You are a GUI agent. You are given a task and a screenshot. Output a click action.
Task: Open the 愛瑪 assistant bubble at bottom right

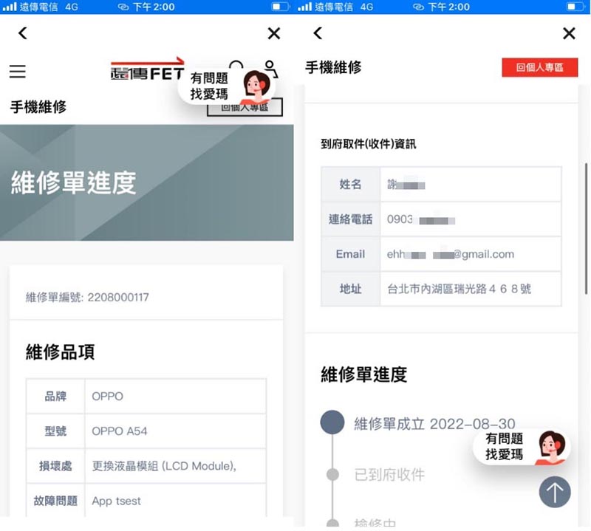(x=522, y=447)
